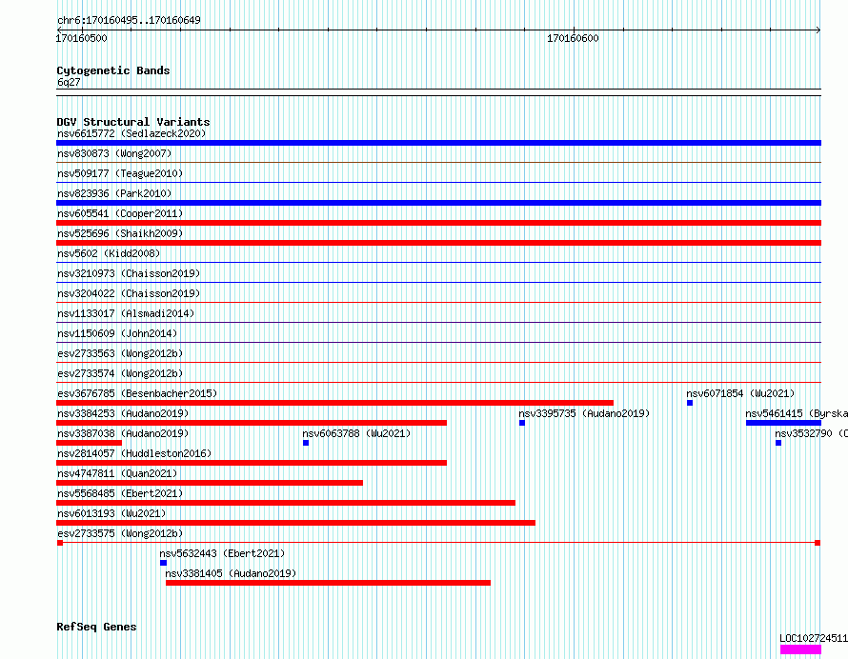Select nsv4747811 (Quan2021) label

pyautogui.click(x=117, y=473)
